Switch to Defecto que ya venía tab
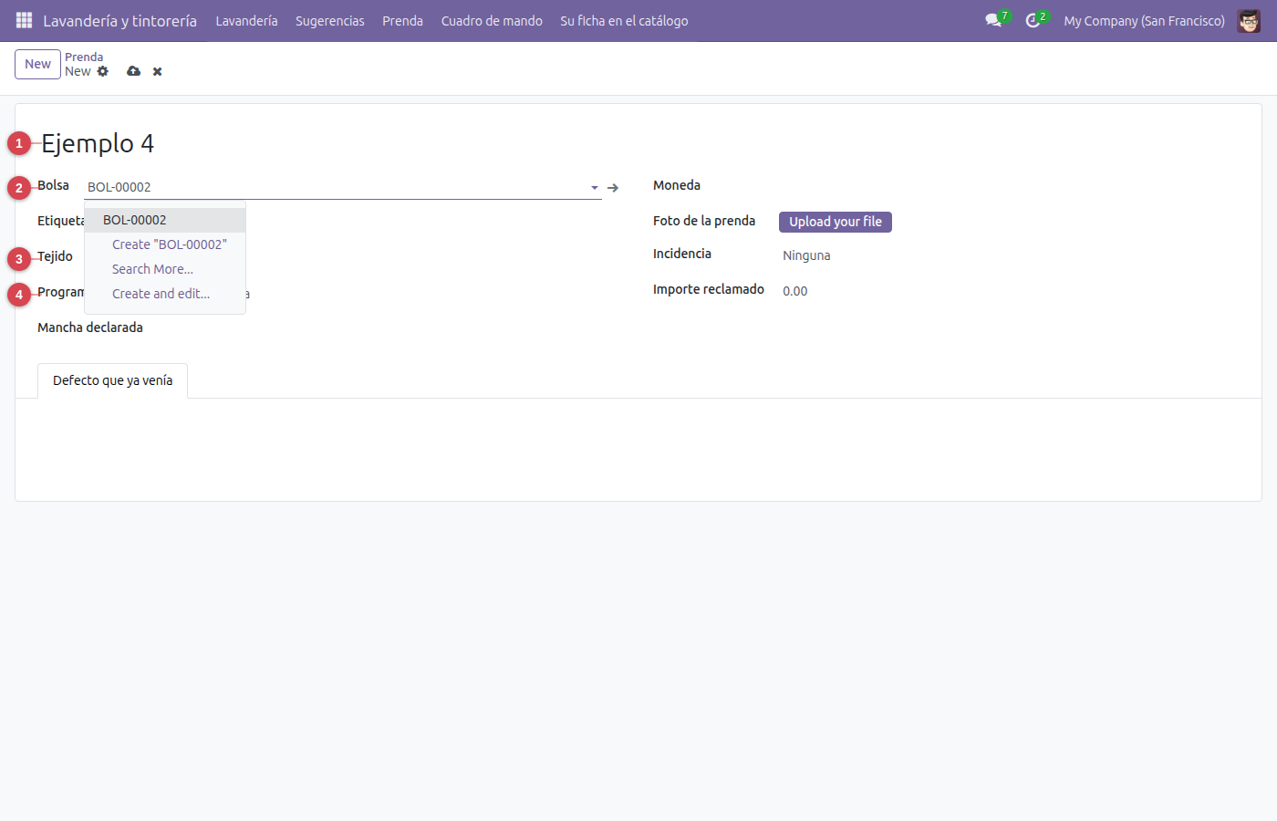 click(x=112, y=380)
